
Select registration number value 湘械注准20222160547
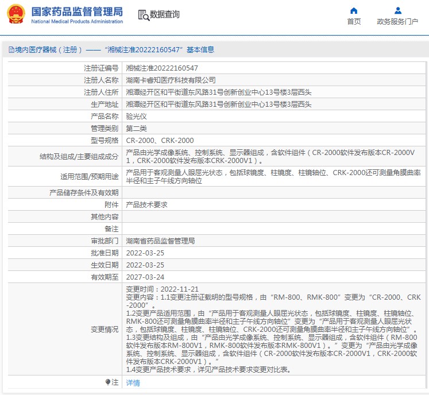click(x=162, y=68)
